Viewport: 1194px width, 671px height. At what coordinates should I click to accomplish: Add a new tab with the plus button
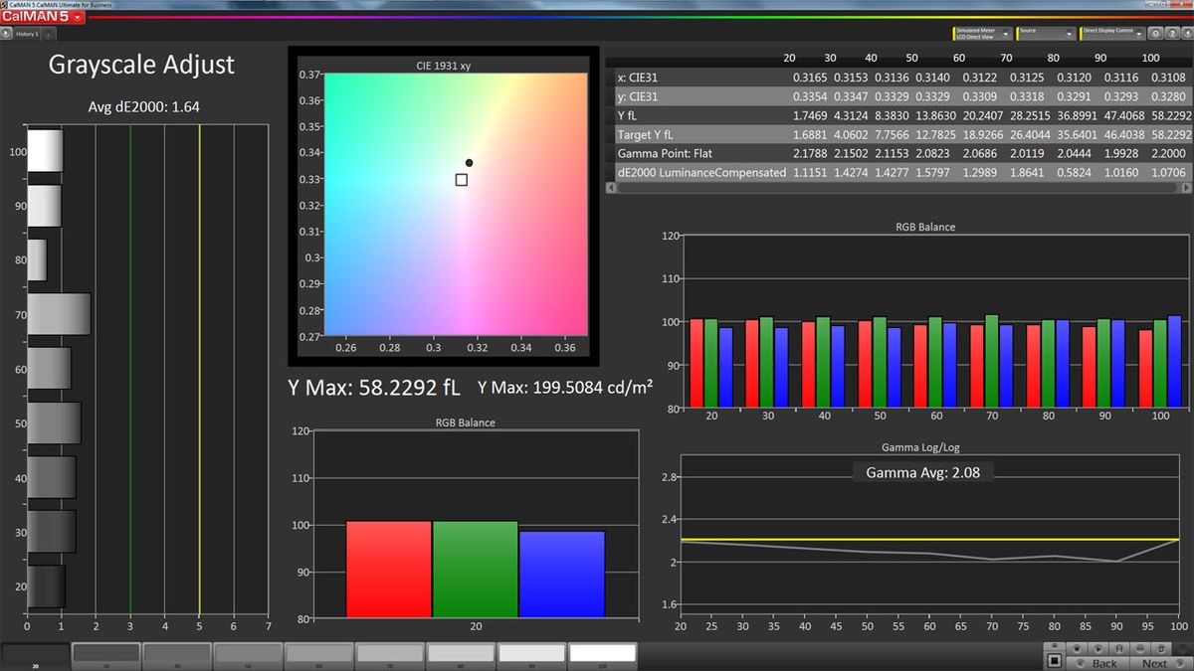tap(48, 35)
